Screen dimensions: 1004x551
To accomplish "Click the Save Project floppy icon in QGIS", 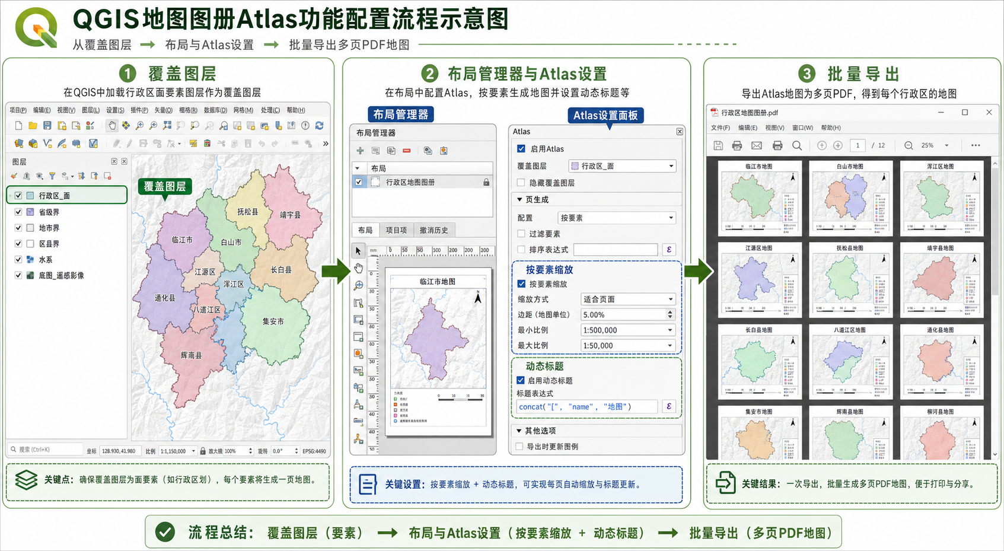I will [x=47, y=126].
